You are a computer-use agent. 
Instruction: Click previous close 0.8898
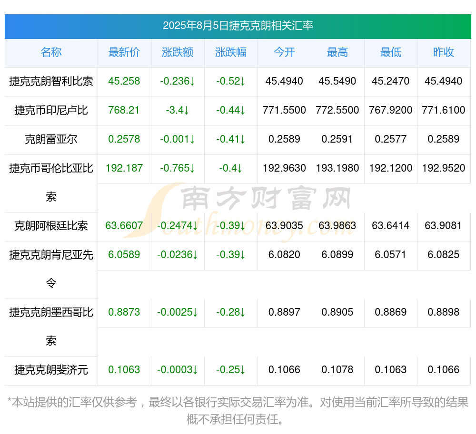click(444, 312)
